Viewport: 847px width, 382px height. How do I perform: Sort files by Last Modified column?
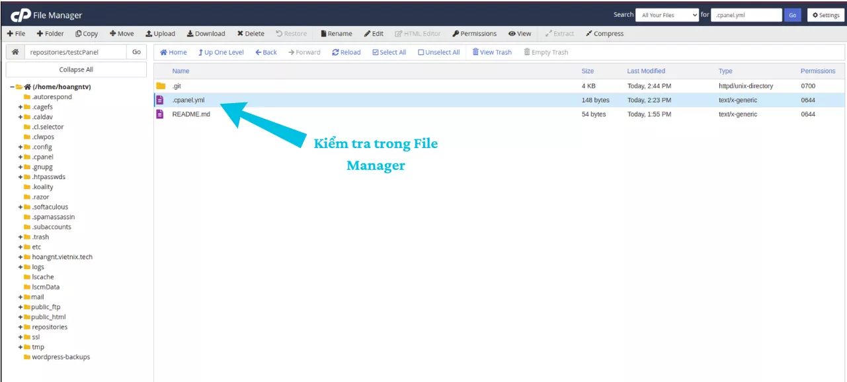tap(646, 71)
